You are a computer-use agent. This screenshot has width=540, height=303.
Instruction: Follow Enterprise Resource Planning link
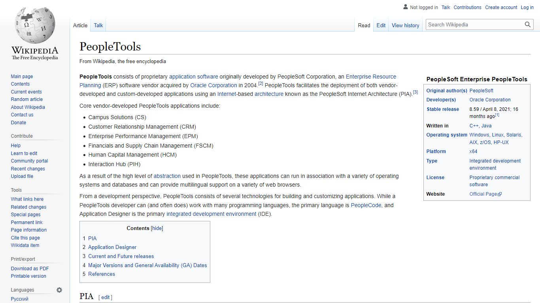[371, 77]
